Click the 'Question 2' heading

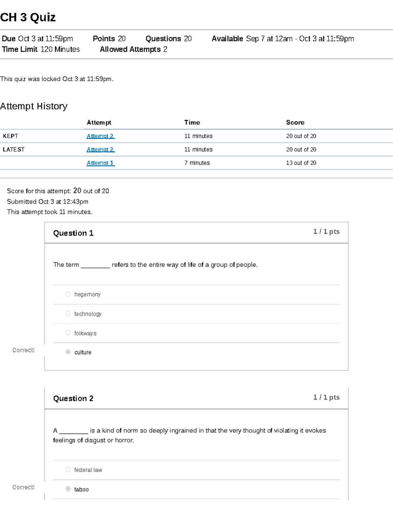pyautogui.click(x=73, y=398)
